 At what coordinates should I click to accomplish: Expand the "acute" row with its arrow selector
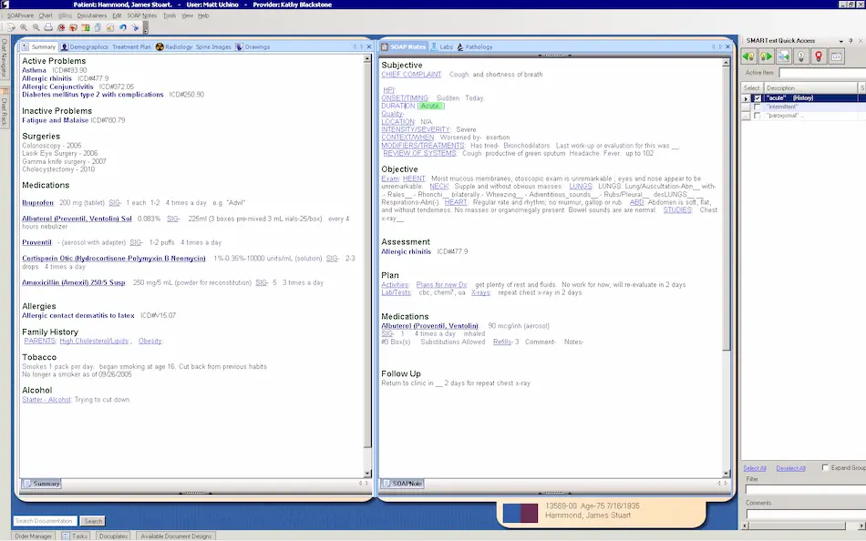(x=746, y=97)
